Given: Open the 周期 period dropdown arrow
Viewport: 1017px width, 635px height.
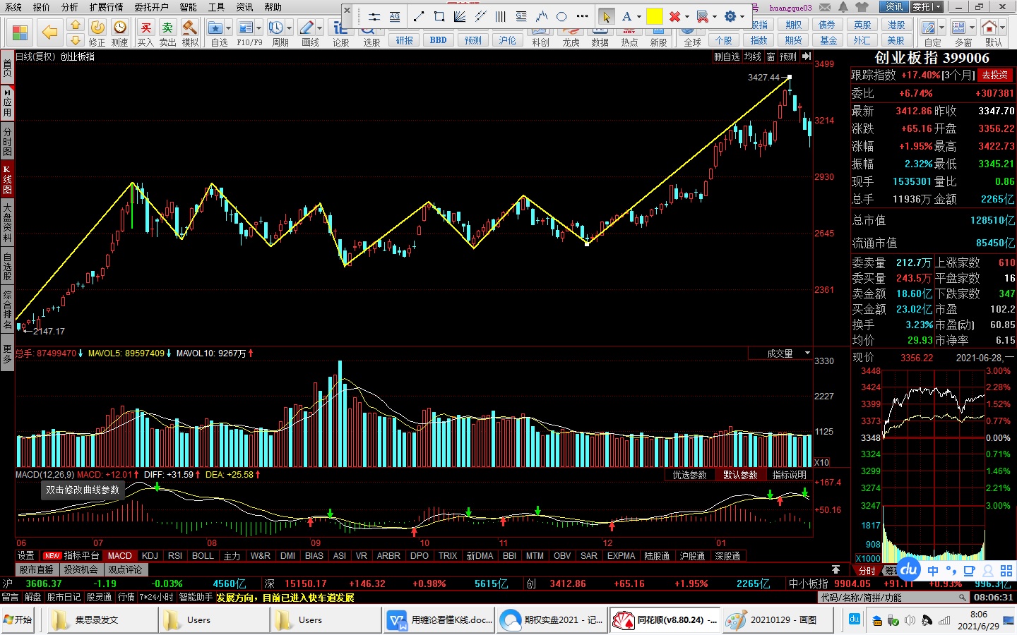Looking at the screenshot, I should (x=290, y=28).
